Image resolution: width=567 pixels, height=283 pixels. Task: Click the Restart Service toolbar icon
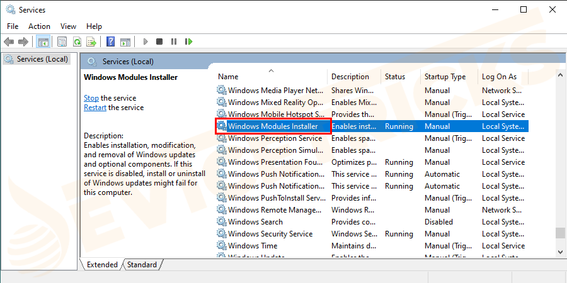pos(189,42)
